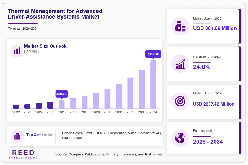This screenshot has width=248, height=165.
Task: Select the 2034 bar in the chart
Action: pos(153,85)
